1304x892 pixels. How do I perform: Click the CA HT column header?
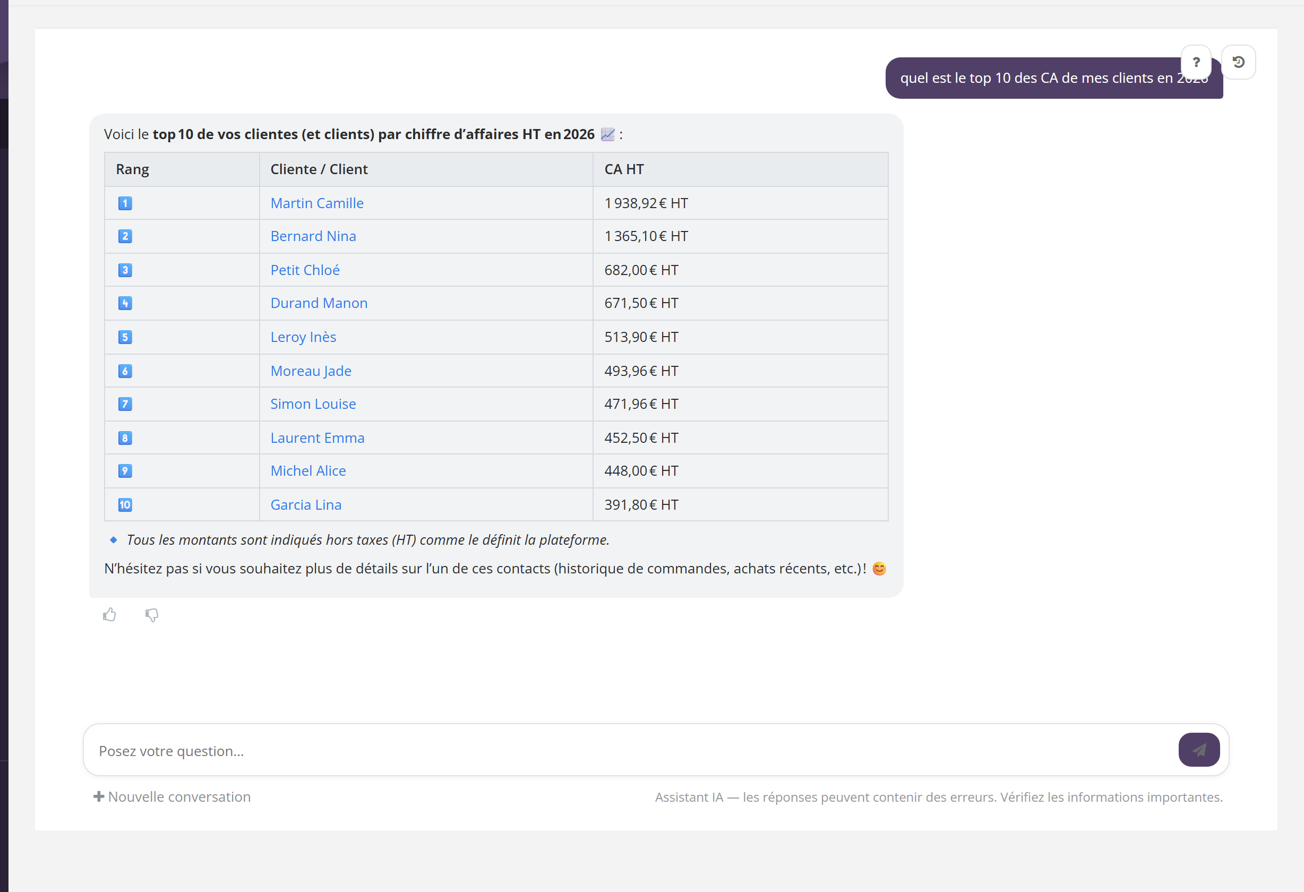click(741, 169)
